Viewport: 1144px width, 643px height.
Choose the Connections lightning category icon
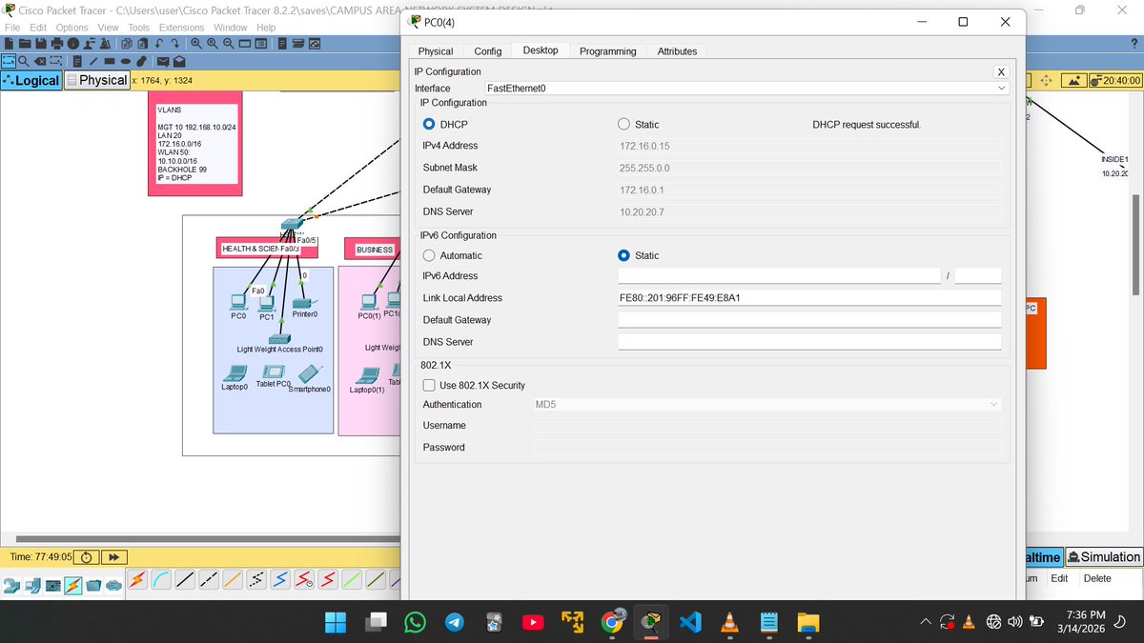pyautogui.click(x=72, y=585)
